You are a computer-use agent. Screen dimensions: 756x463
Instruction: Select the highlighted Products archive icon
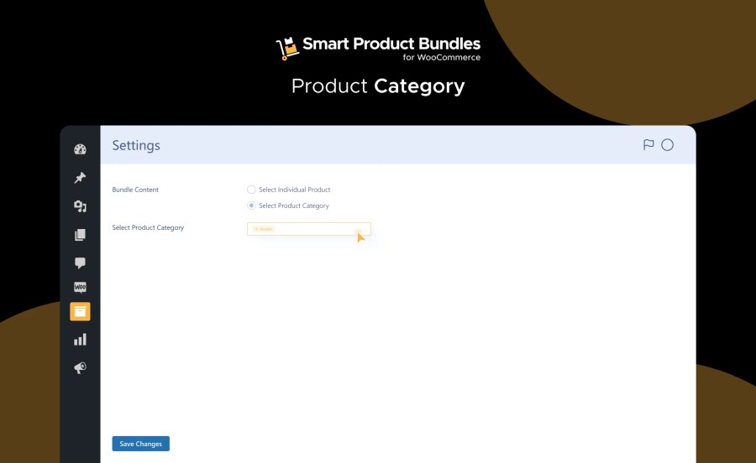pyautogui.click(x=80, y=311)
